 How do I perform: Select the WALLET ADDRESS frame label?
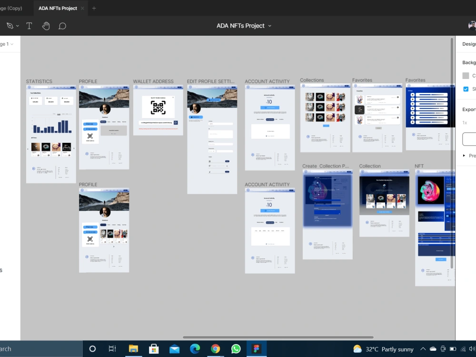[x=153, y=81]
